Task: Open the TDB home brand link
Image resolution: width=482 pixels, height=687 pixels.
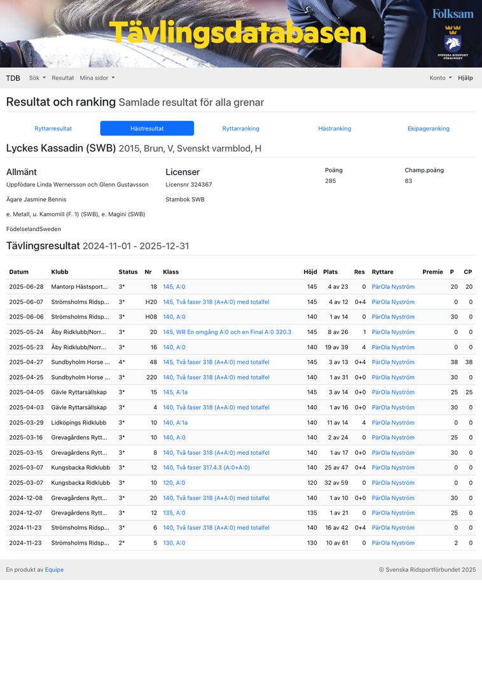Action: (x=13, y=78)
